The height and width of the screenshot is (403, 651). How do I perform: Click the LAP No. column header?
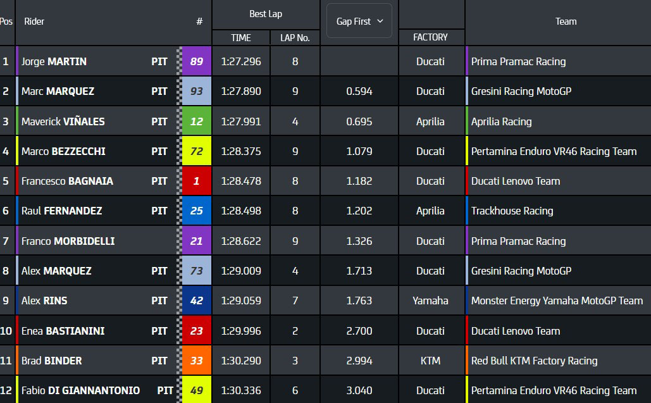click(295, 37)
